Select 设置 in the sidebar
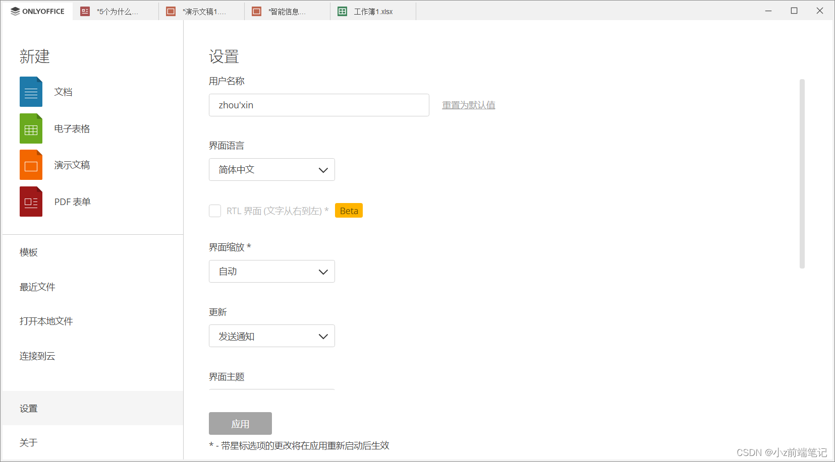 (x=92, y=408)
